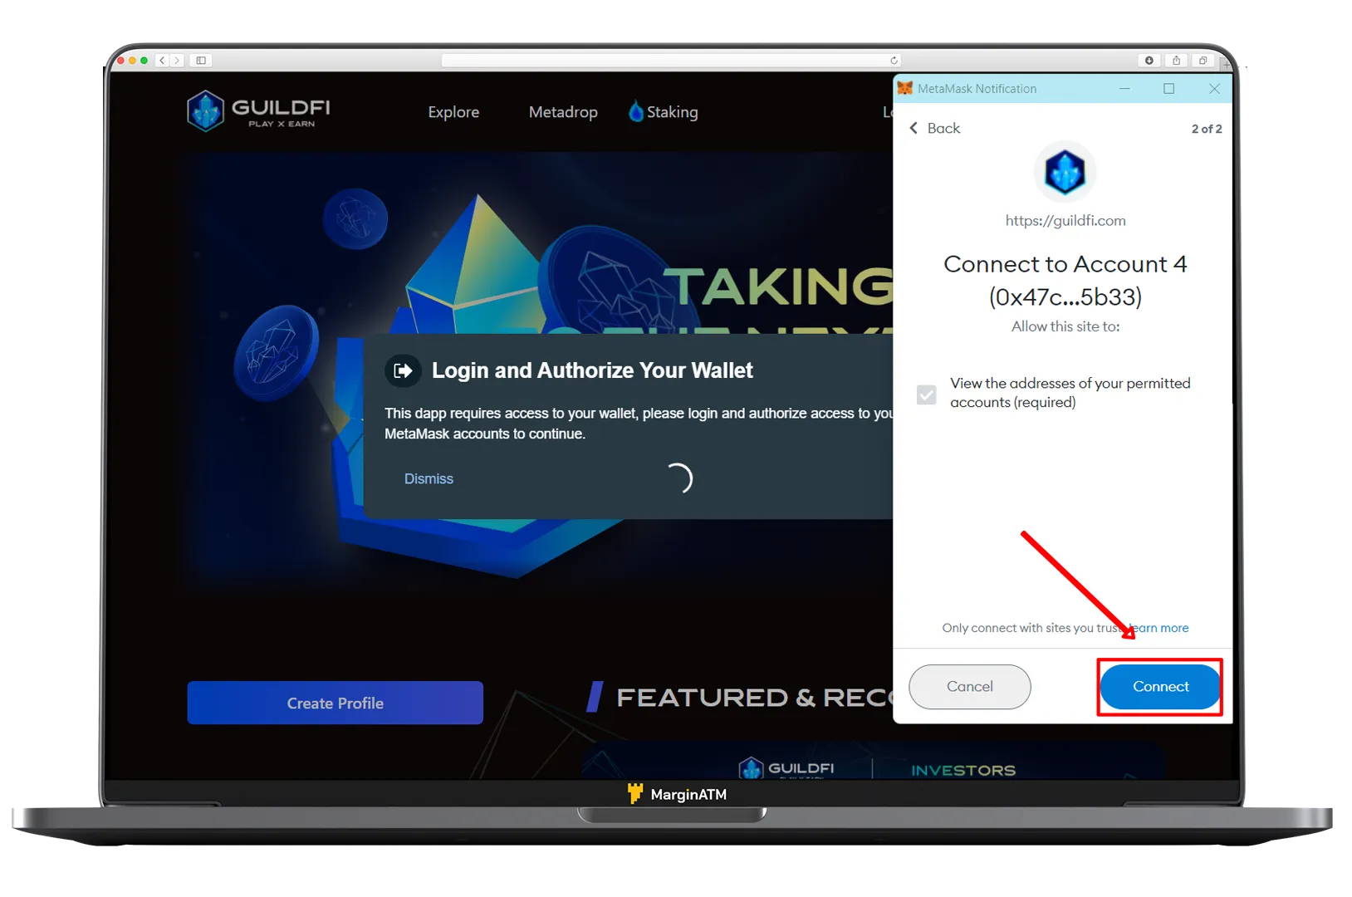
Task: Maximize the MetaMask Notification window
Action: point(1169,88)
